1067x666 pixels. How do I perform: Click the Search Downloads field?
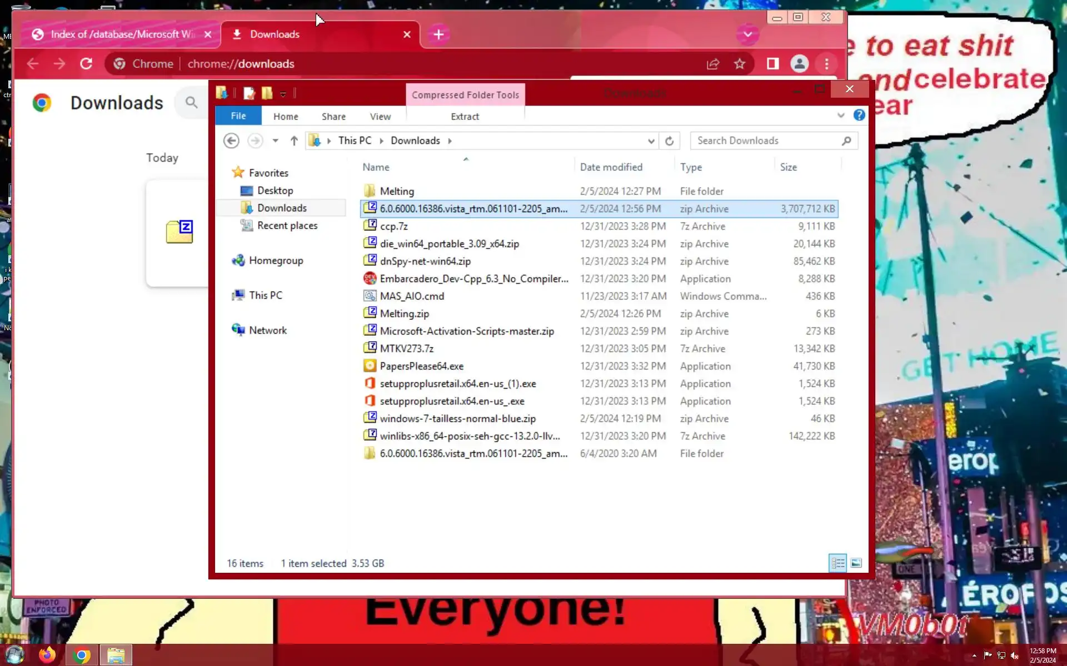pos(767,141)
